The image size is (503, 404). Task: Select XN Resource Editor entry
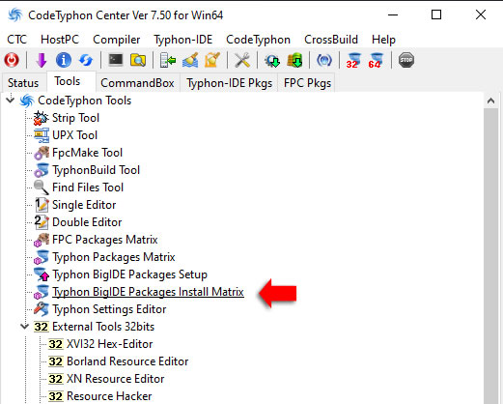point(116,379)
